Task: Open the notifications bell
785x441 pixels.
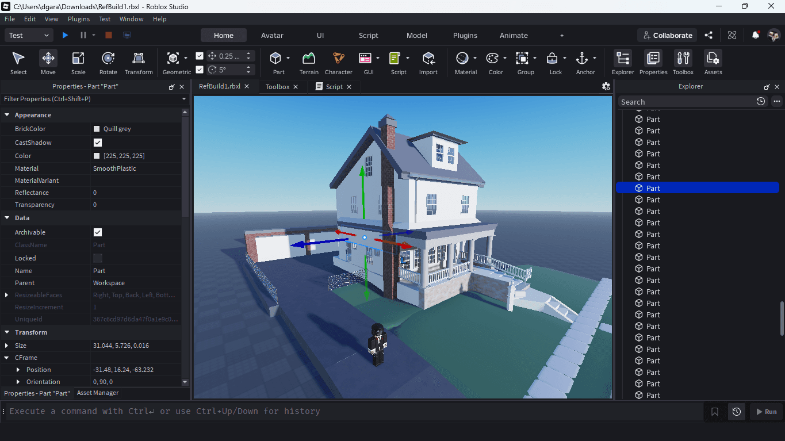Action: pyautogui.click(x=756, y=35)
